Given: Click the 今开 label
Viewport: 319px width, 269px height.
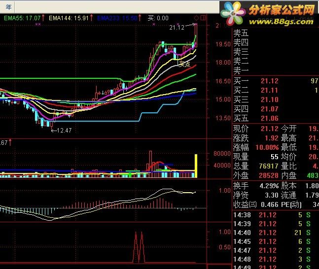Looking at the screenshot, I should tap(289, 129).
